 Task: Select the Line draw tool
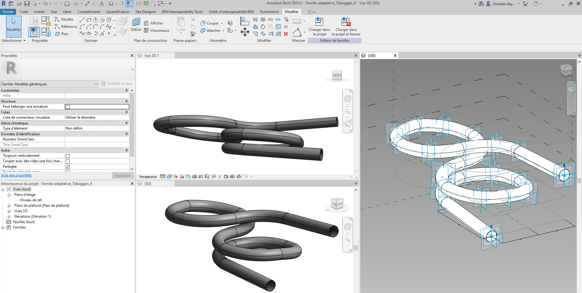pos(82,20)
